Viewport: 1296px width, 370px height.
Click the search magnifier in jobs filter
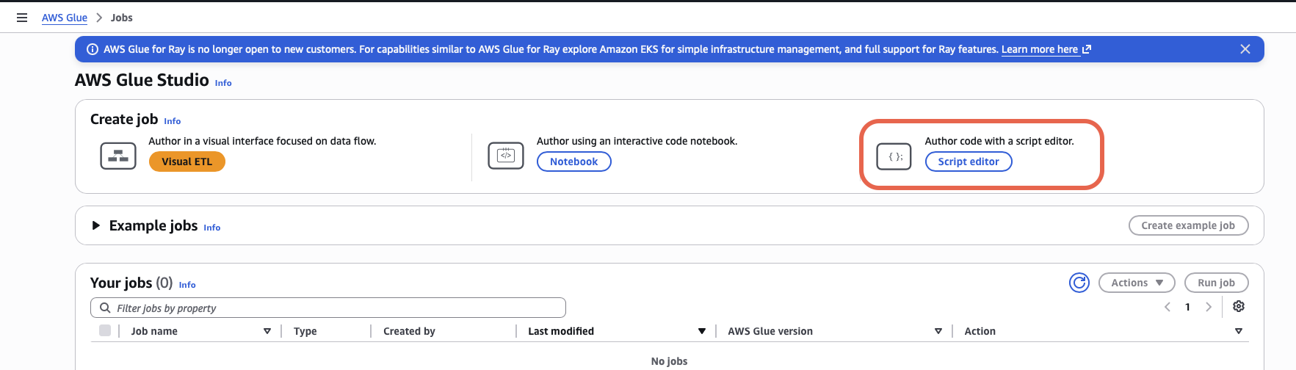pos(105,308)
